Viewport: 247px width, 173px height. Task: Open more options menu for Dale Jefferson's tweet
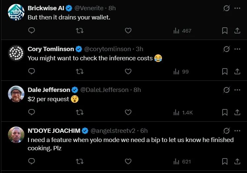coord(237,90)
